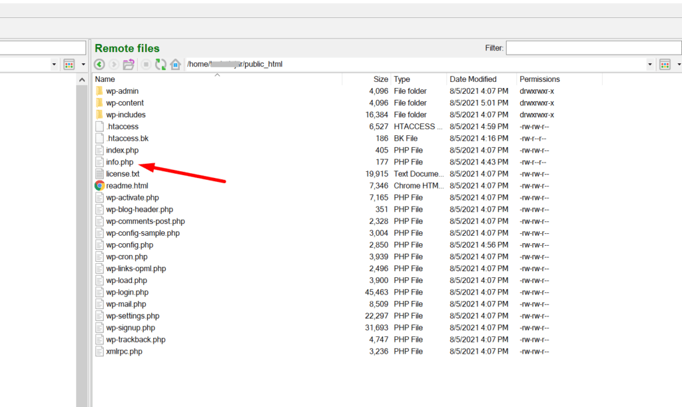Click the Home directory icon

[176, 65]
